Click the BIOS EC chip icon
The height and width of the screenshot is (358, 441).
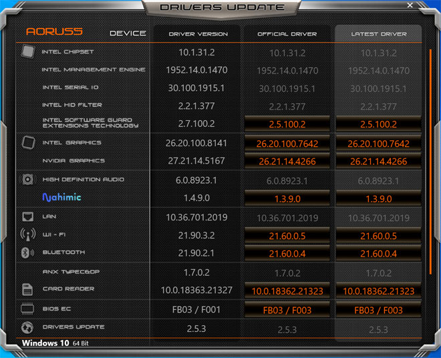tap(27, 309)
